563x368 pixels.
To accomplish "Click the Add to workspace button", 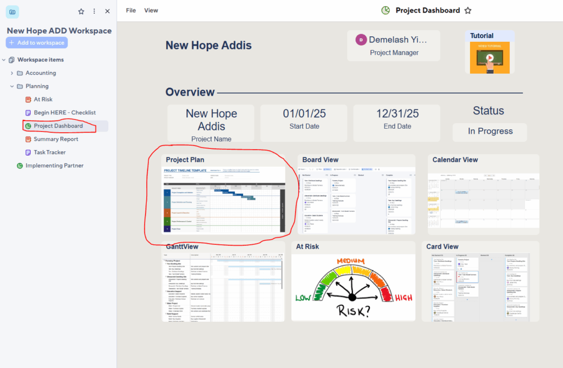I will tap(37, 43).
